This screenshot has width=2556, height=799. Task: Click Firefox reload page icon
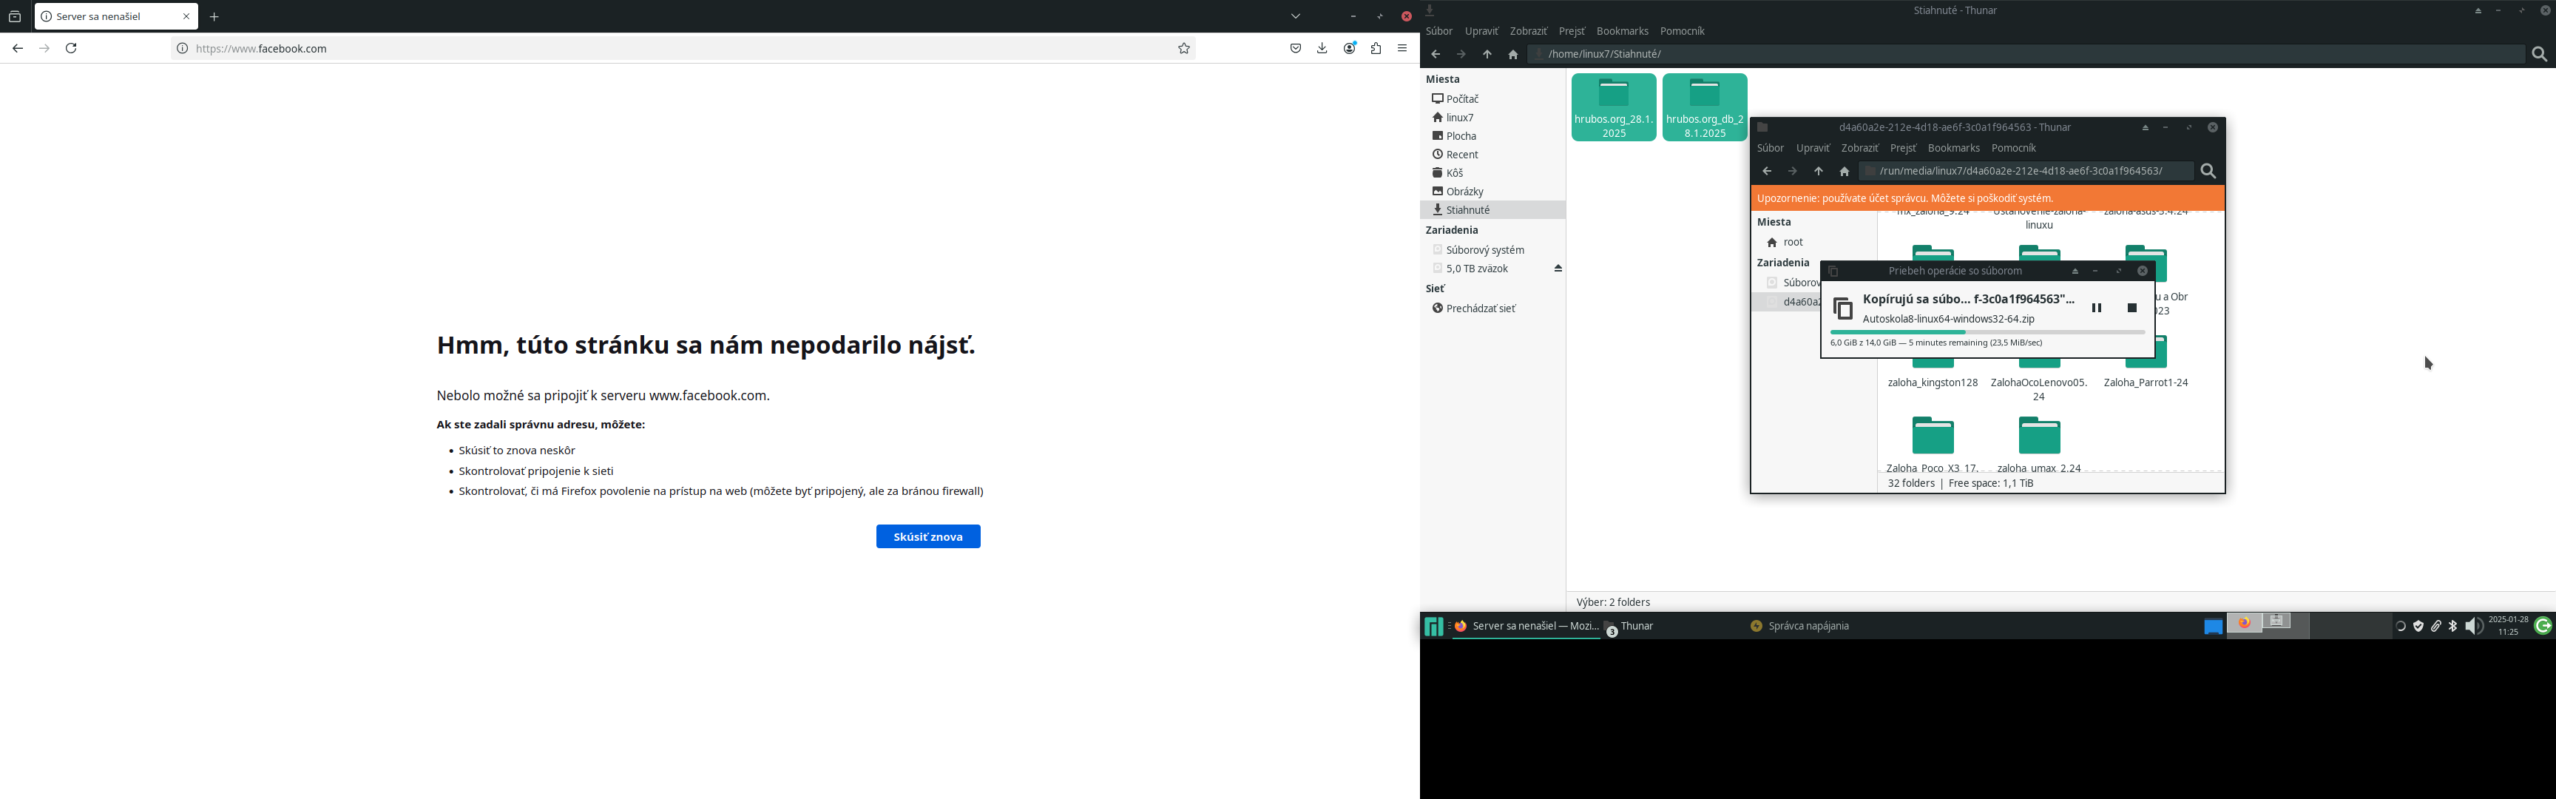pos(72,49)
